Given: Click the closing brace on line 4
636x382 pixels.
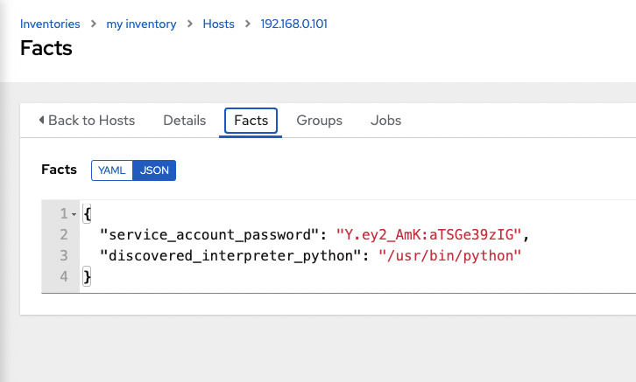Looking at the screenshot, I should pyautogui.click(x=87, y=277).
